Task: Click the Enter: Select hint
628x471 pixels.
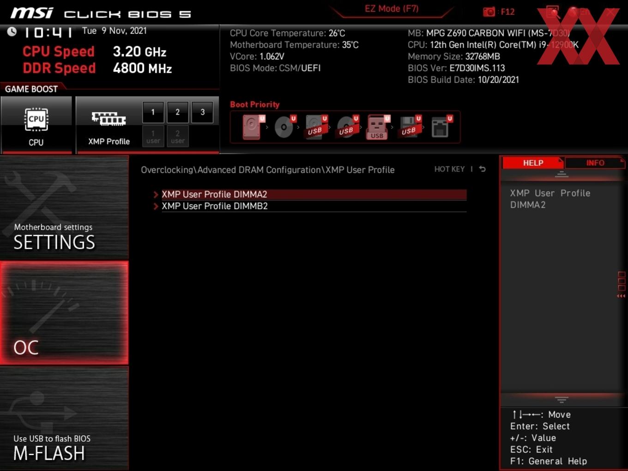Action: pos(540,426)
